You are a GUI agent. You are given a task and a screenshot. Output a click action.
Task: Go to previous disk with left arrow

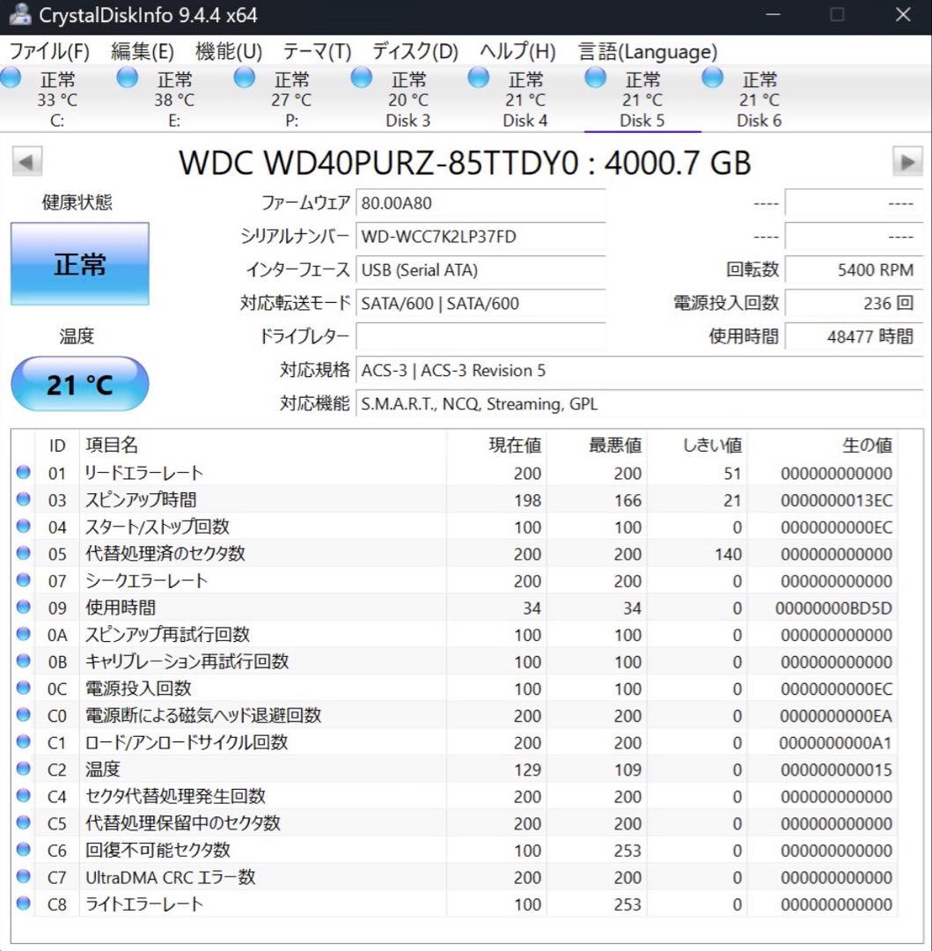pos(26,161)
